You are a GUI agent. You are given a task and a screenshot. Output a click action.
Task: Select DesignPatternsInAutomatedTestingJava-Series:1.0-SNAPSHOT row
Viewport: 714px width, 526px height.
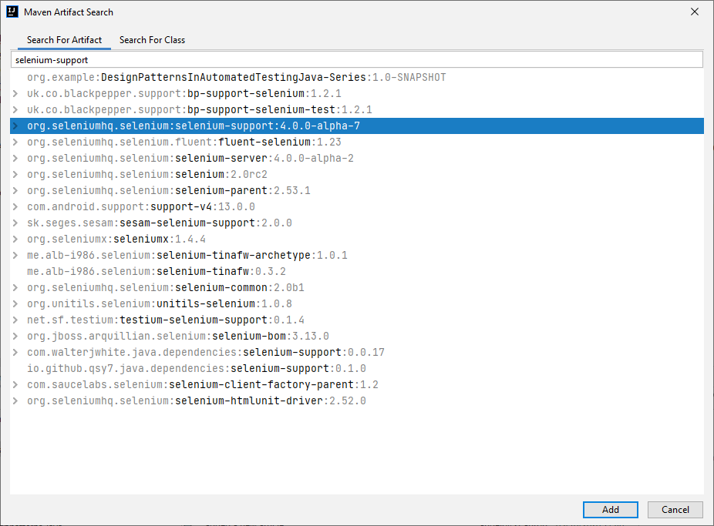point(357,77)
